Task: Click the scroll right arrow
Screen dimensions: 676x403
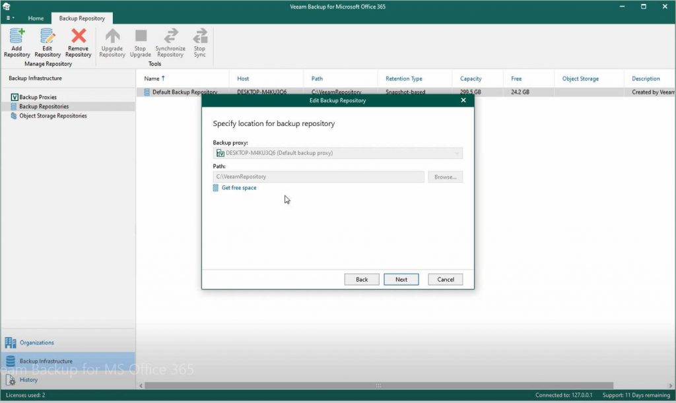Action: [x=671, y=386]
